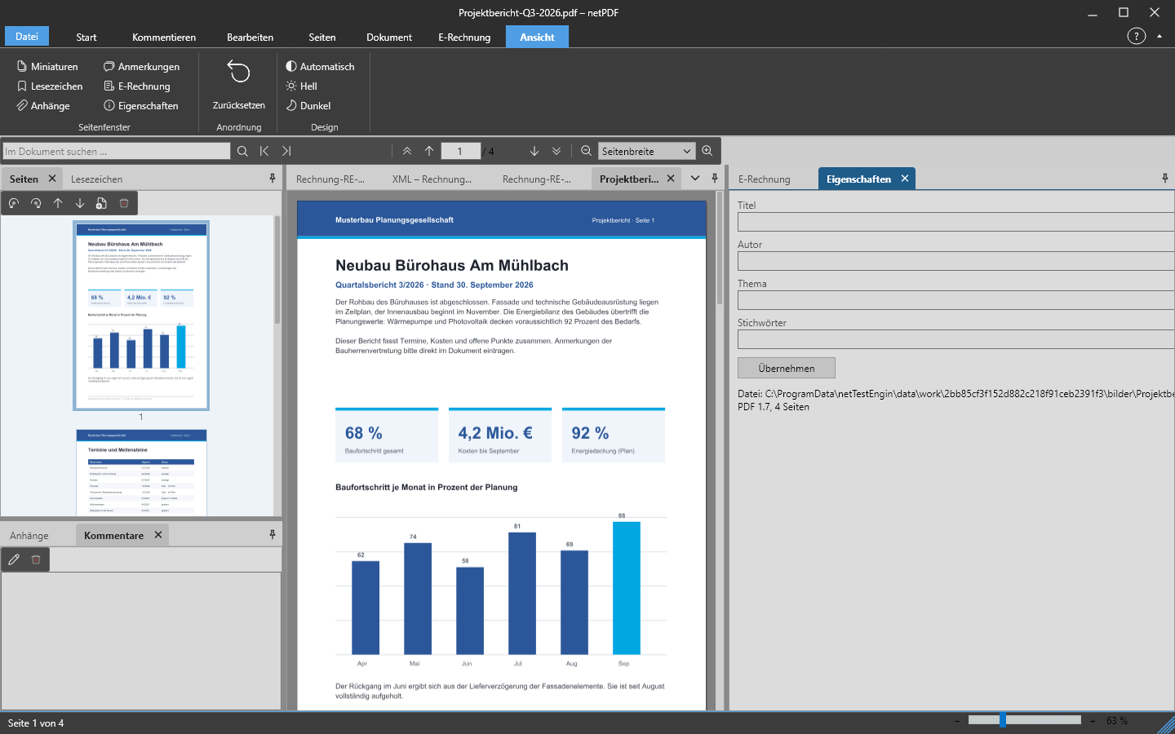Screen dimensions: 1175x734
Task: Pin the Kommentare panel
Action: pyautogui.click(x=273, y=534)
